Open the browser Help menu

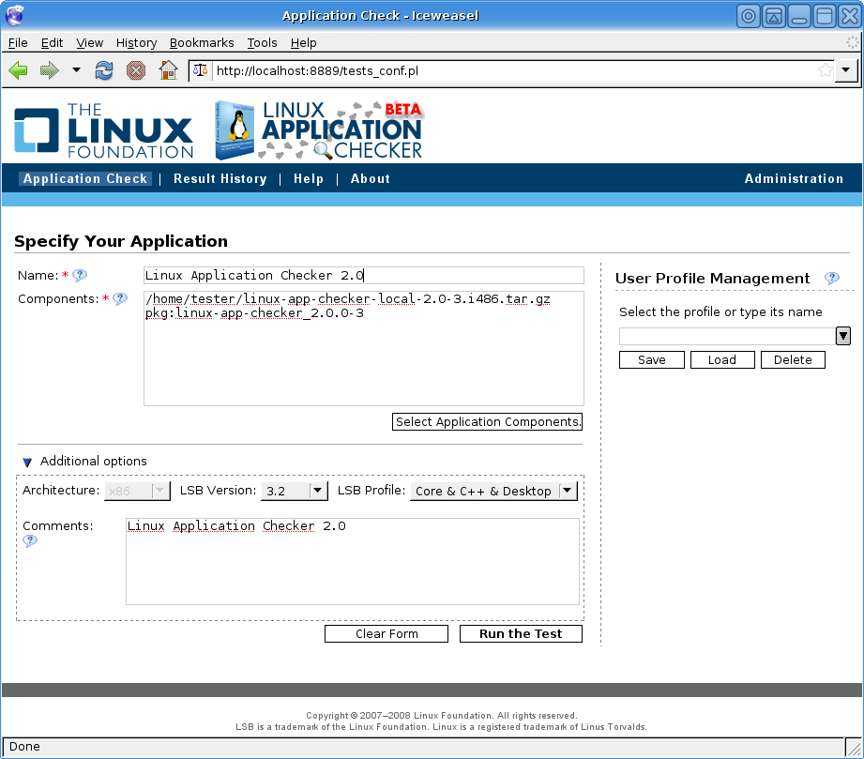(x=303, y=42)
